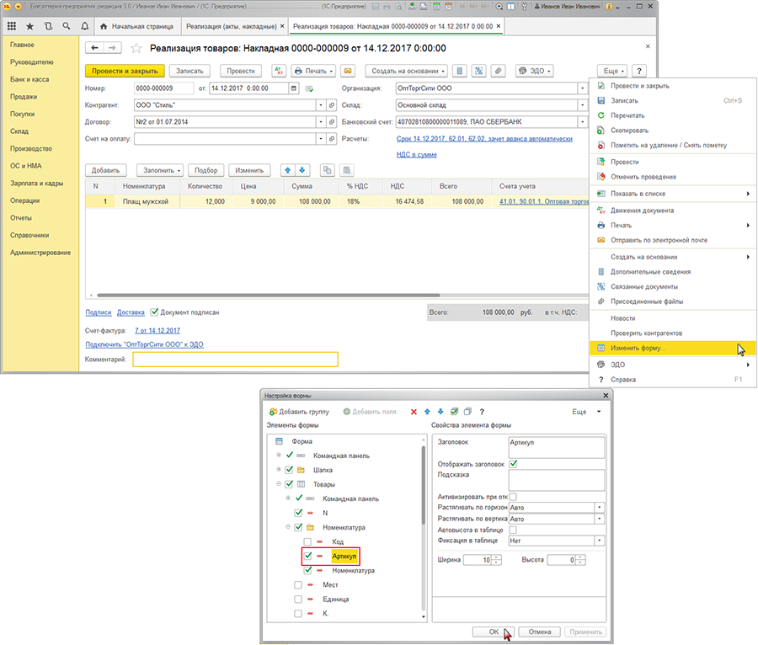
Task: Increase the Ширина value with the spinner
Action: click(497, 556)
